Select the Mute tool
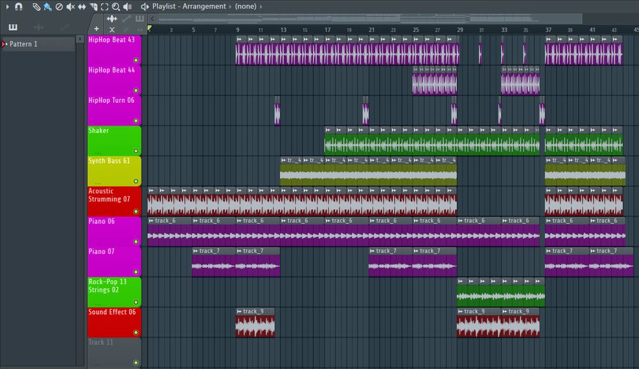The width and height of the screenshot is (639, 369). click(70, 6)
